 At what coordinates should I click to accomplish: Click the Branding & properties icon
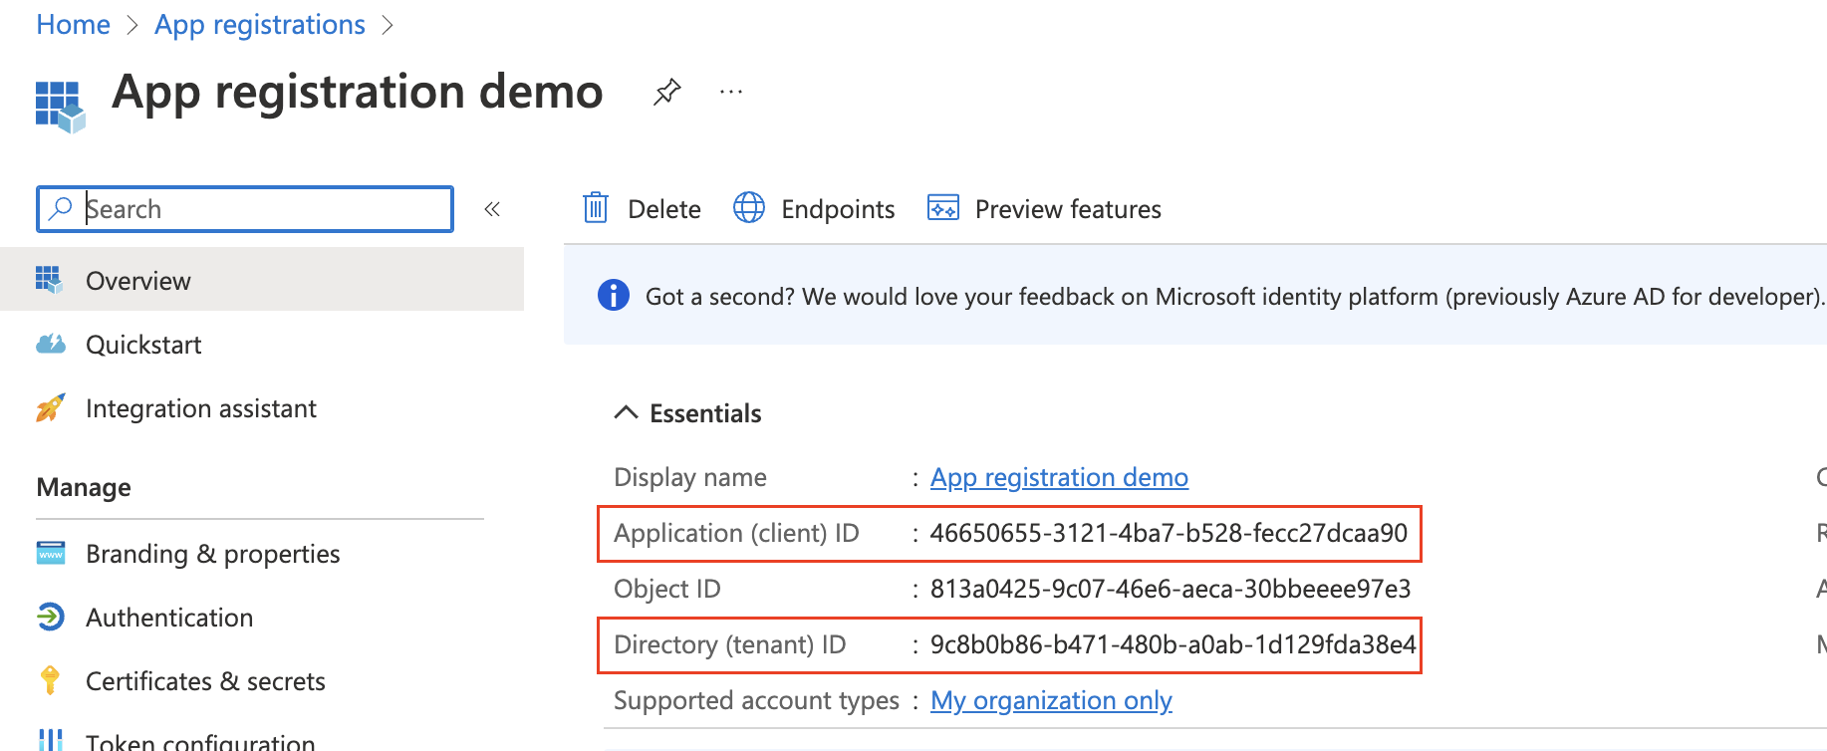[x=51, y=553]
